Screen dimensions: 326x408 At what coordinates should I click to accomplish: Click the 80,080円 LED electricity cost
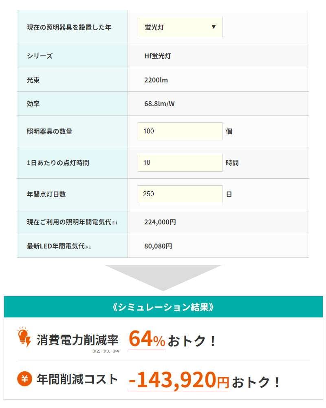pos(158,246)
